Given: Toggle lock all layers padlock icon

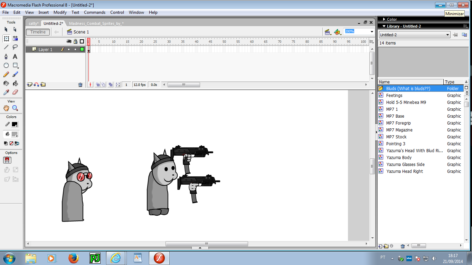Looking at the screenshot, I should [75, 41].
